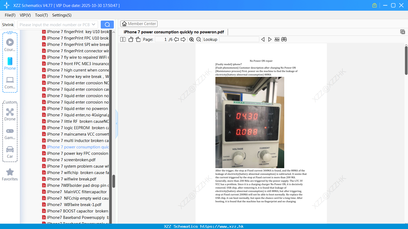Rotate the page counter-clockwise
The width and height of the screenshot is (408, 229).
[x=131, y=40]
